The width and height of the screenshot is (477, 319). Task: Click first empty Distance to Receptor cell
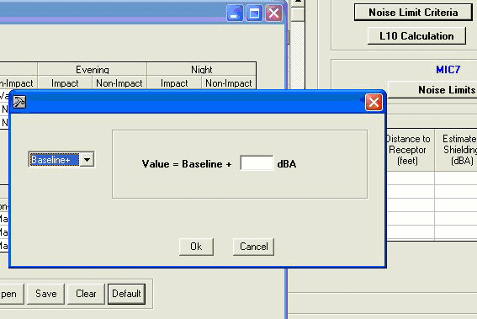[411, 178]
